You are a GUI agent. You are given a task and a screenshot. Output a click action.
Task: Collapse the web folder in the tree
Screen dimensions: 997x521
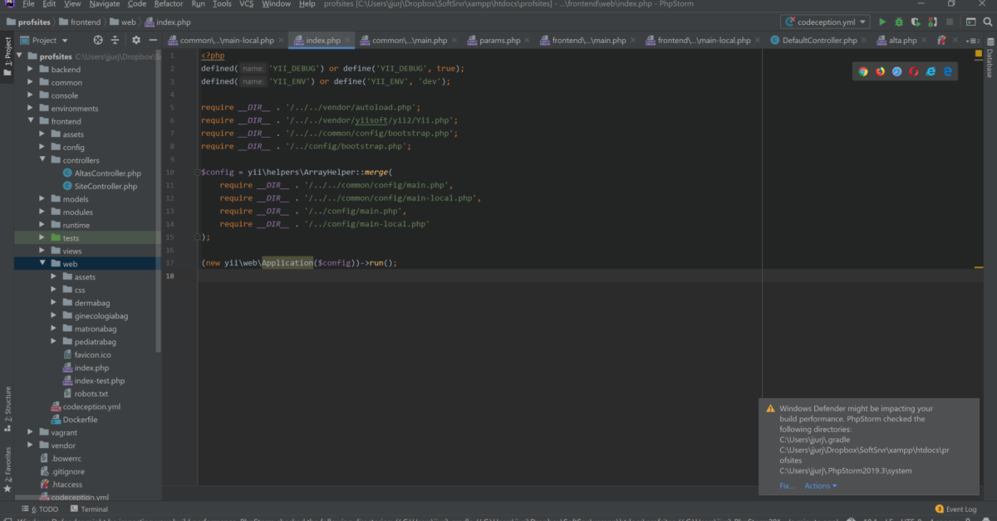(42, 264)
